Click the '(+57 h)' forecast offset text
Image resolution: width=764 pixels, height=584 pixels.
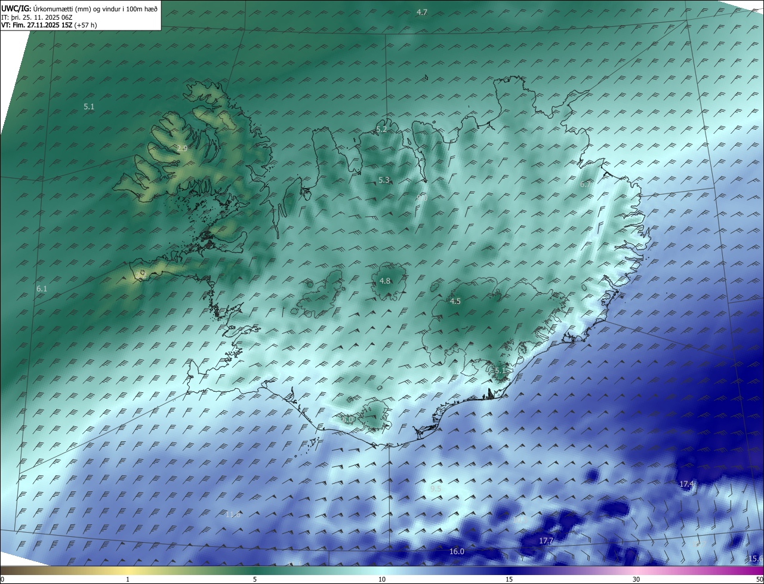[x=85, y=25]
